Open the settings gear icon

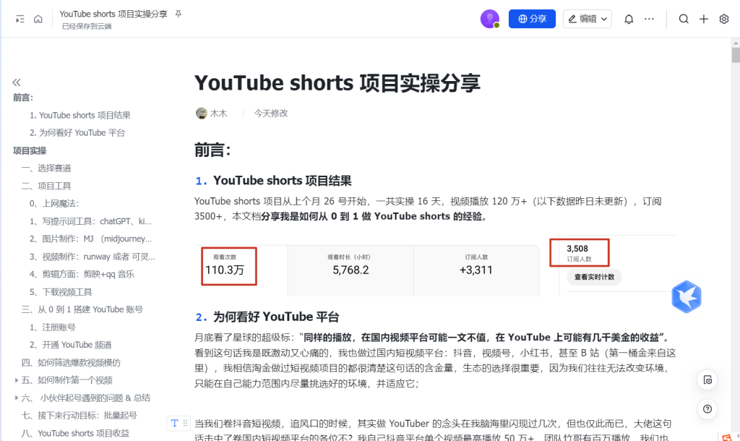click(x=724, y=19)
